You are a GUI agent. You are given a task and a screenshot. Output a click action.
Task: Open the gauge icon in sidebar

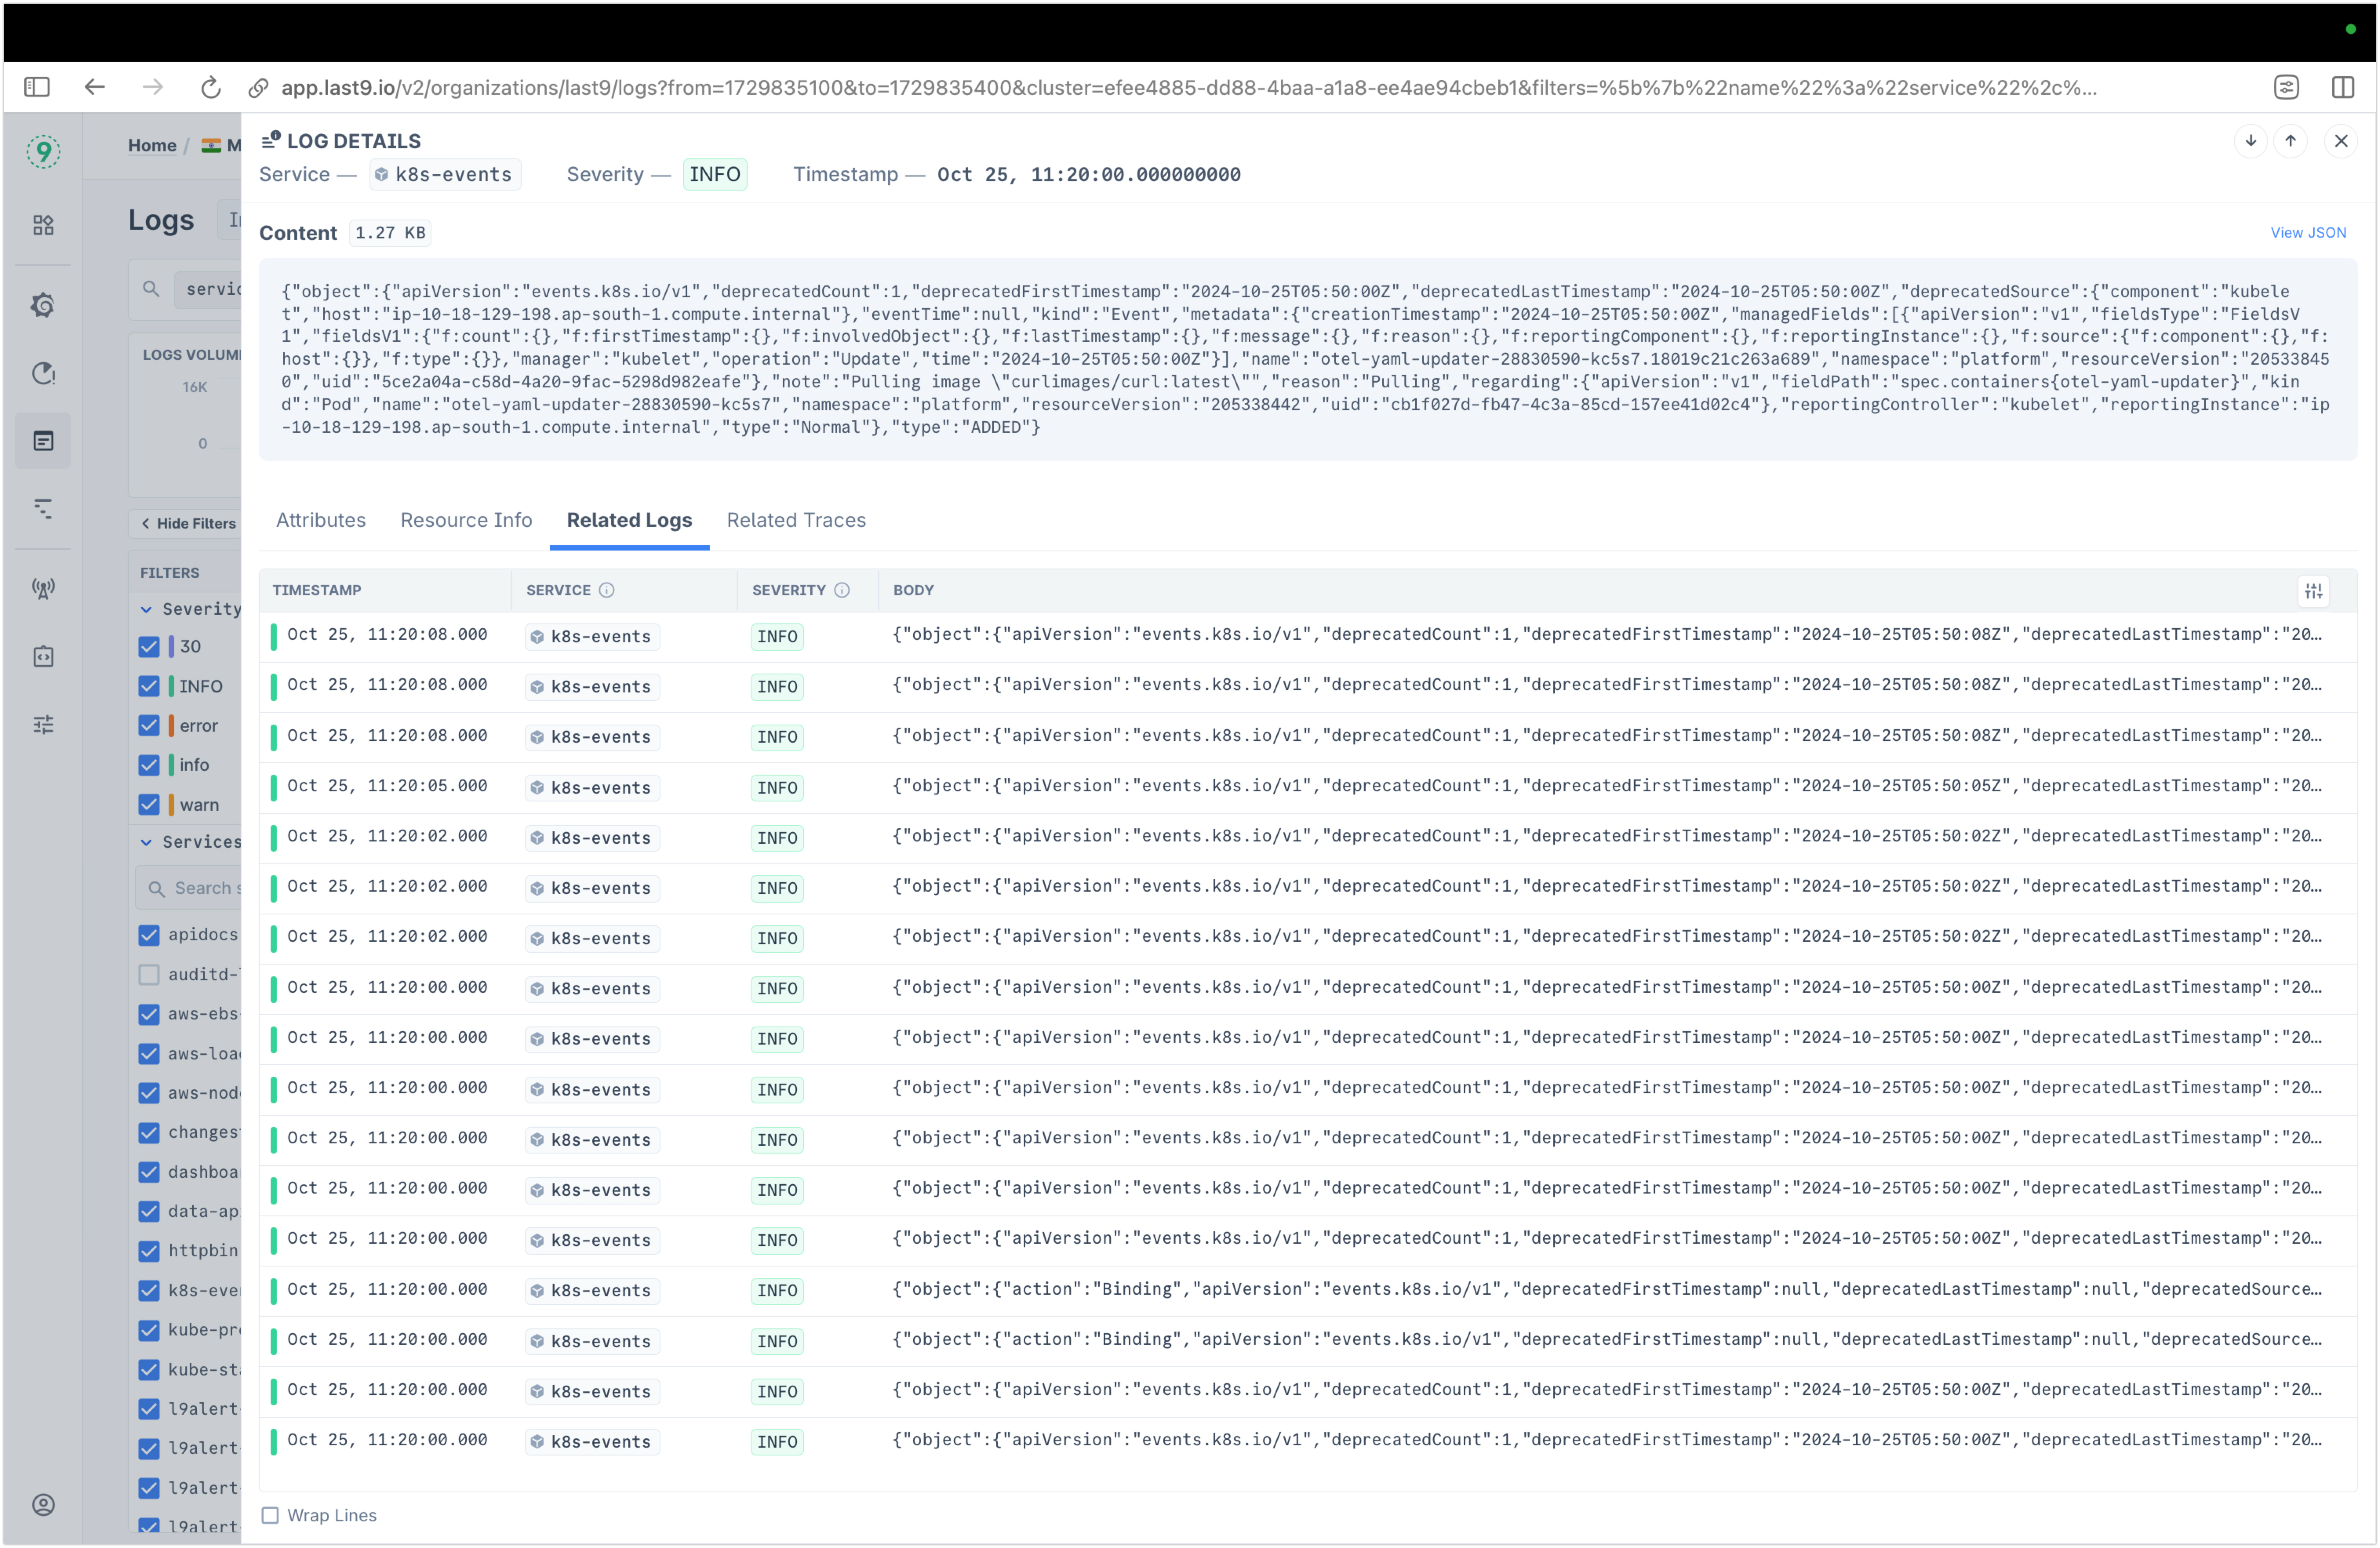43,305
